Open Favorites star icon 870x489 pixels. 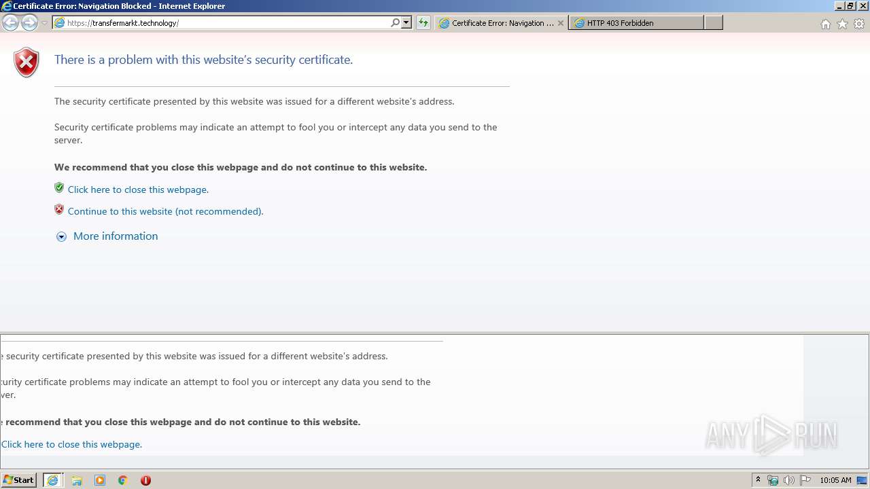tap(842, 24)
